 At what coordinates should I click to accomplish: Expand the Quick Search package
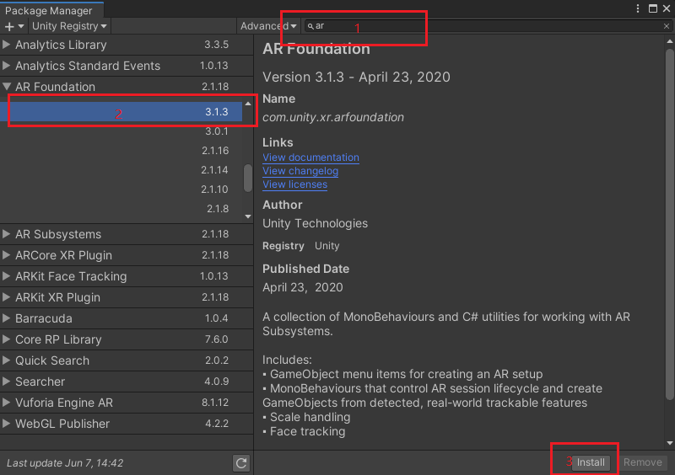click(7, 360)
